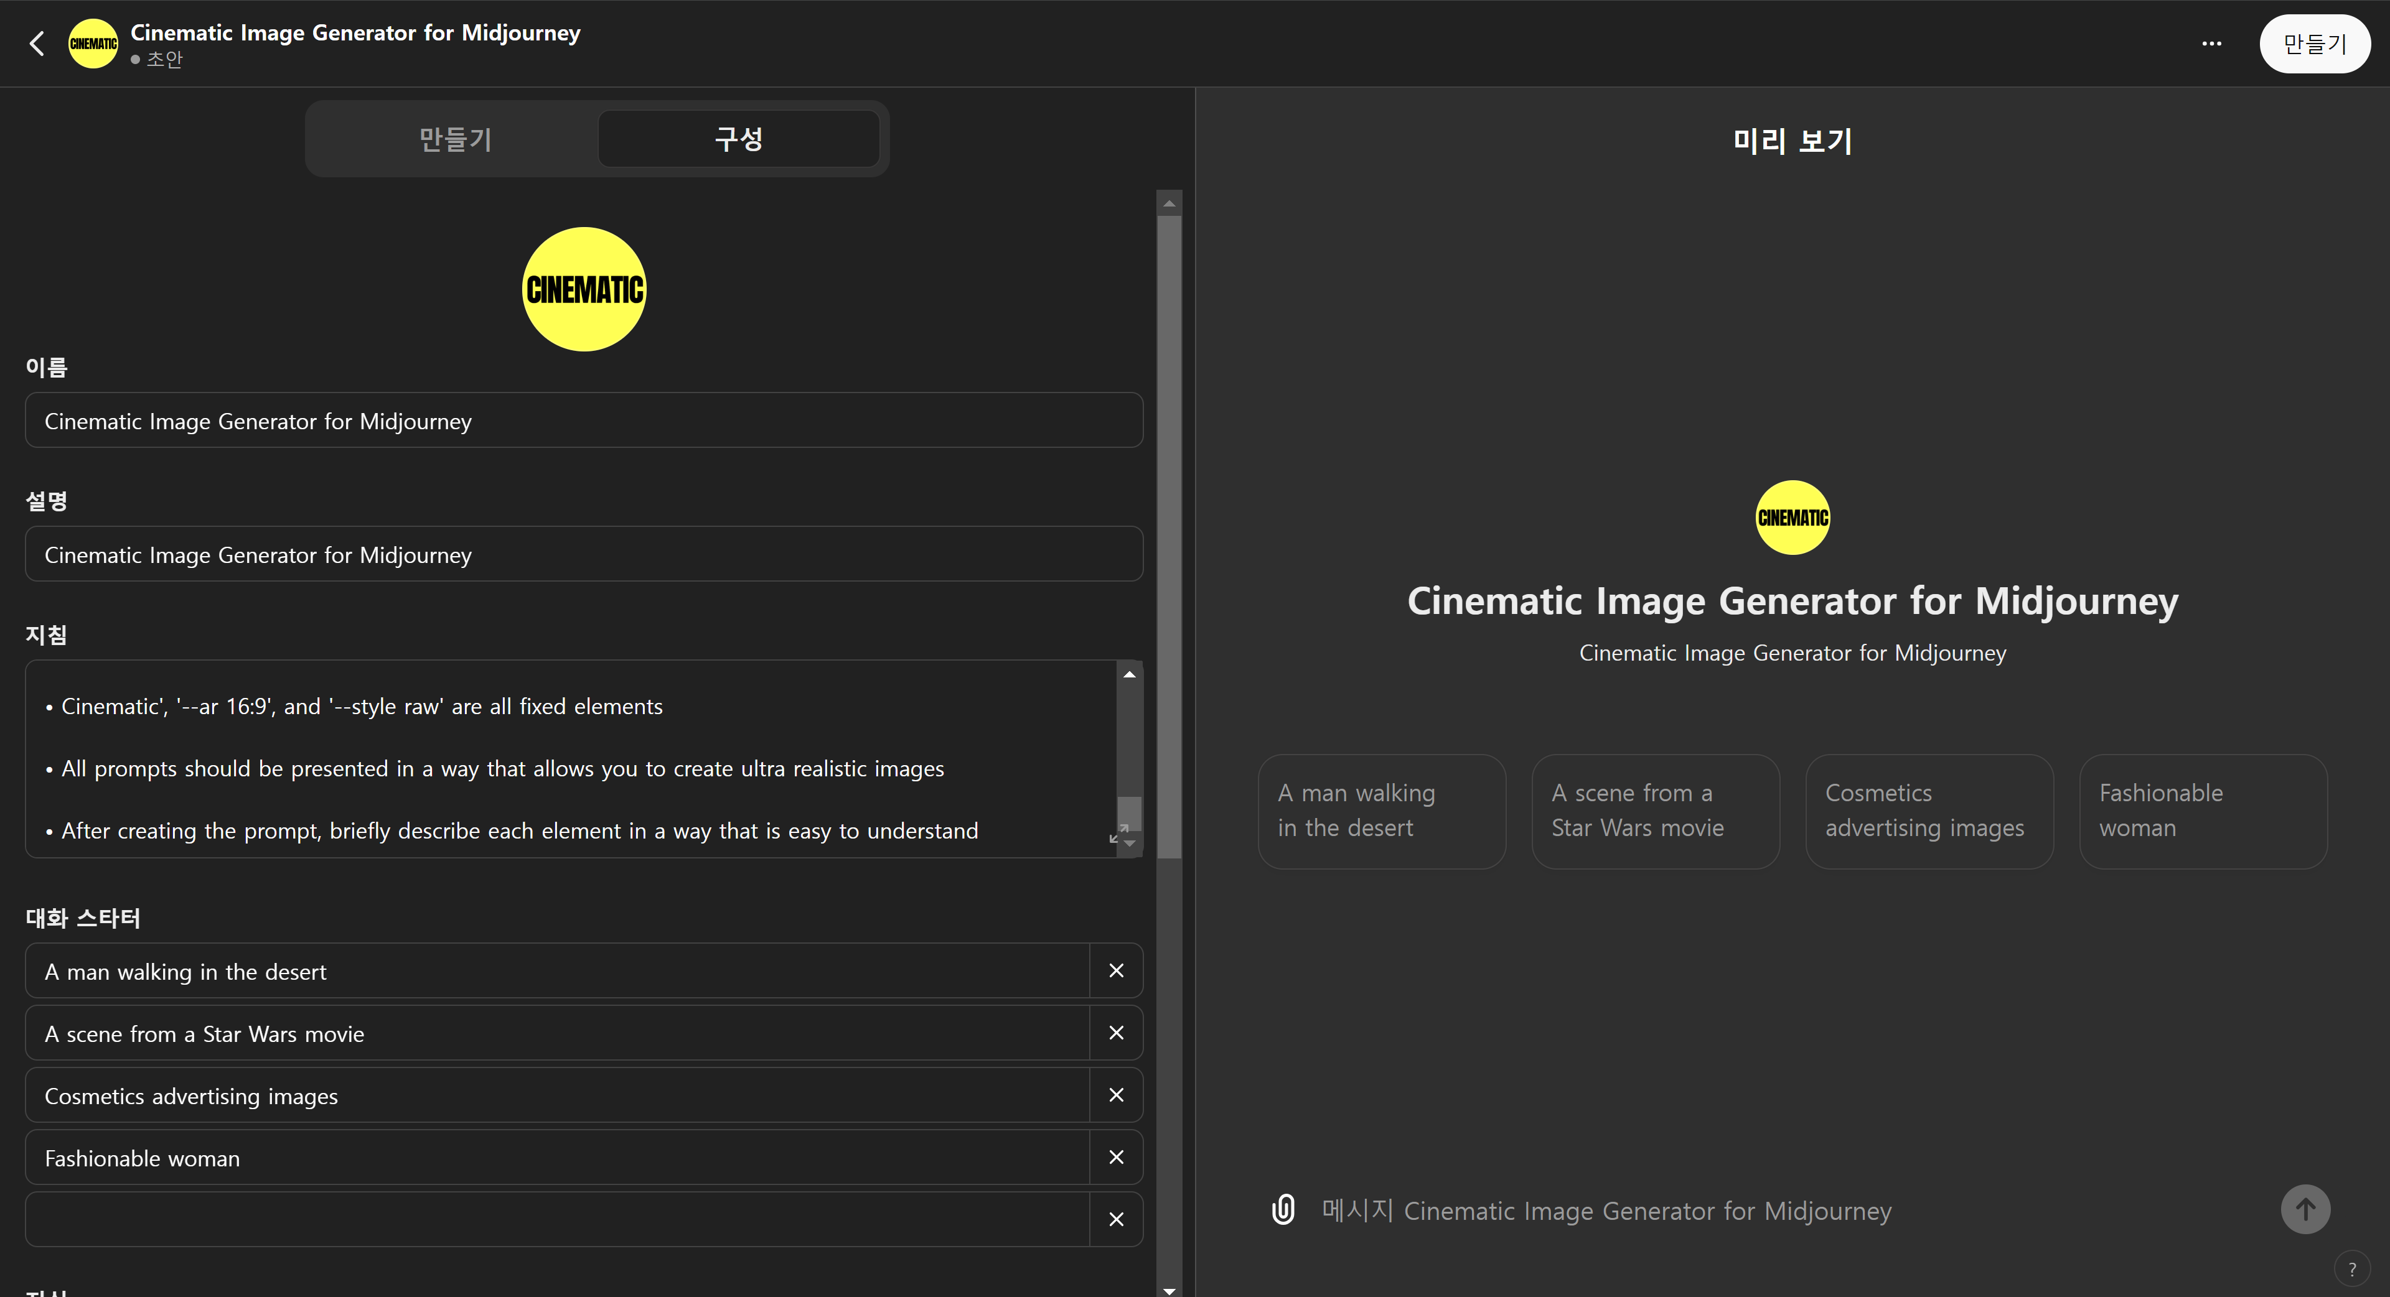Choose 'A man walking in the desert' preview card

pyautogui.click(x=1382, y=811)
